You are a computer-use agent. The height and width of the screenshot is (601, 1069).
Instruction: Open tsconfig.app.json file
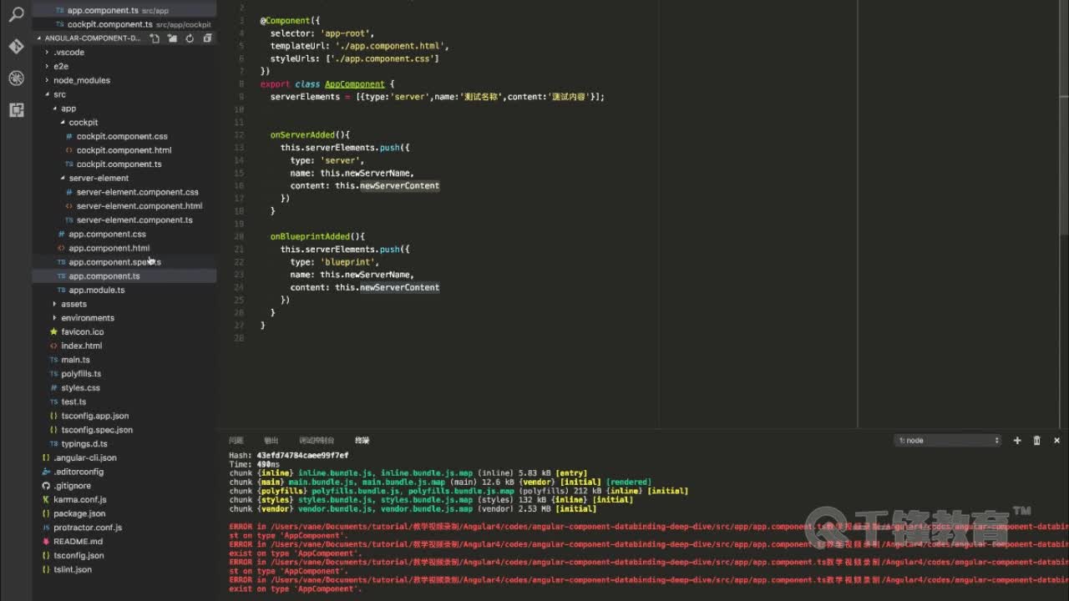pyautogui.click(x=94, y=416)
